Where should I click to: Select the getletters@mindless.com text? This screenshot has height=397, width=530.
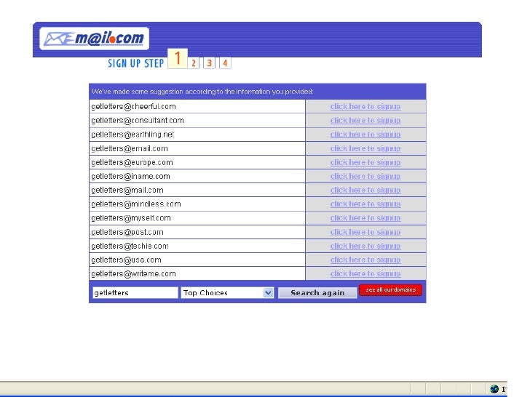coord(136,204)
